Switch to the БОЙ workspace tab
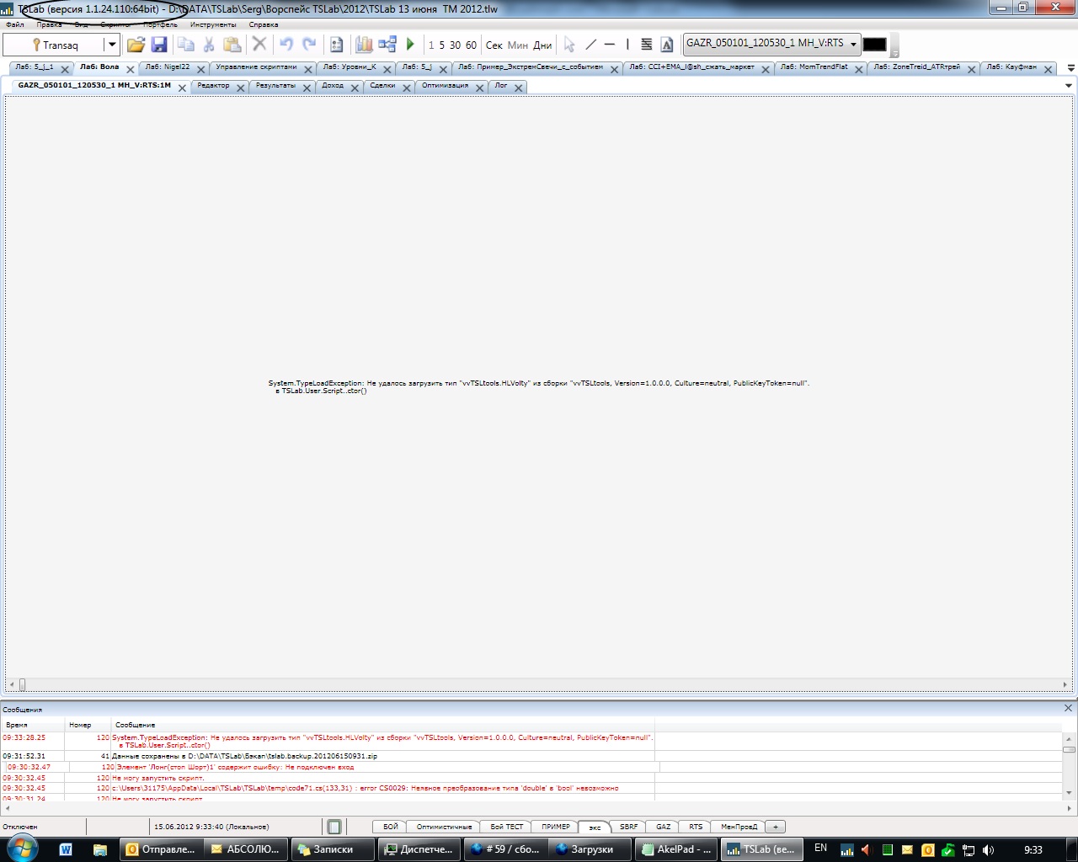 (391, 827)
